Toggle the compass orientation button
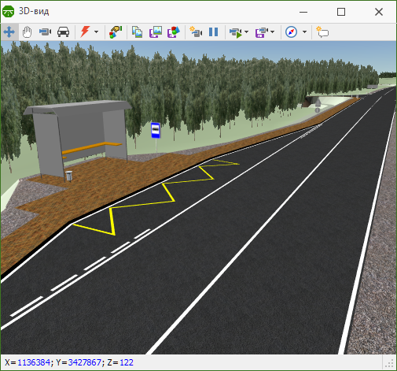Image resolution: width=397 pixels, height=371 pixels. 291,32
